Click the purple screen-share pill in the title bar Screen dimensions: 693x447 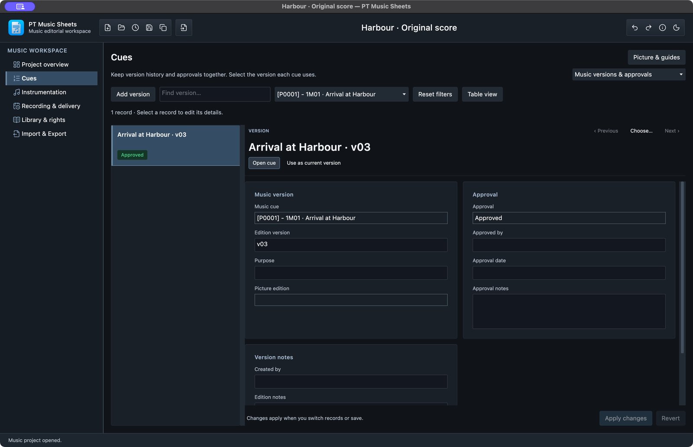point(20,6)
